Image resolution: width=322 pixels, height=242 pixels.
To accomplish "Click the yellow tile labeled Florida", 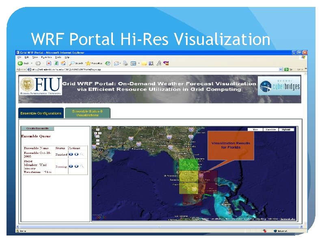I will (188, 176).
